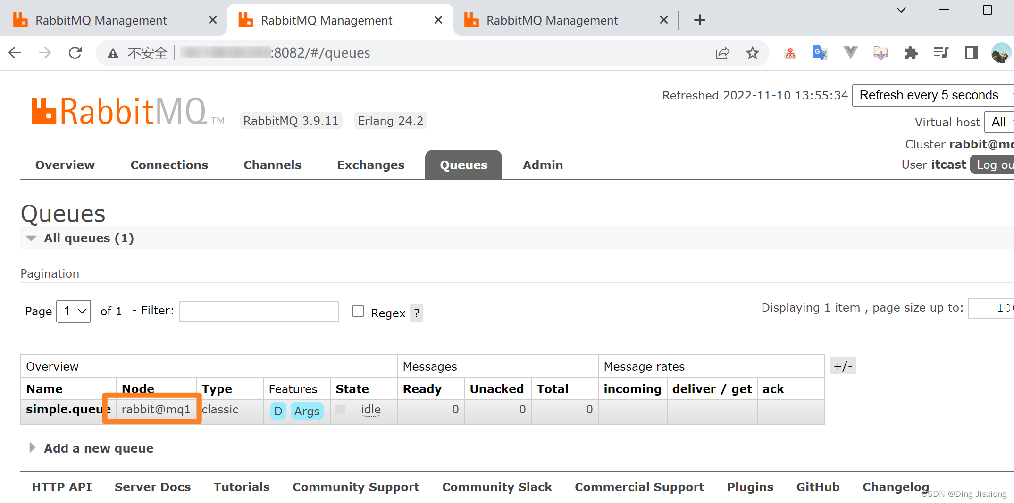
Task: Open the GitHub footer link
Action: [818, 487]
